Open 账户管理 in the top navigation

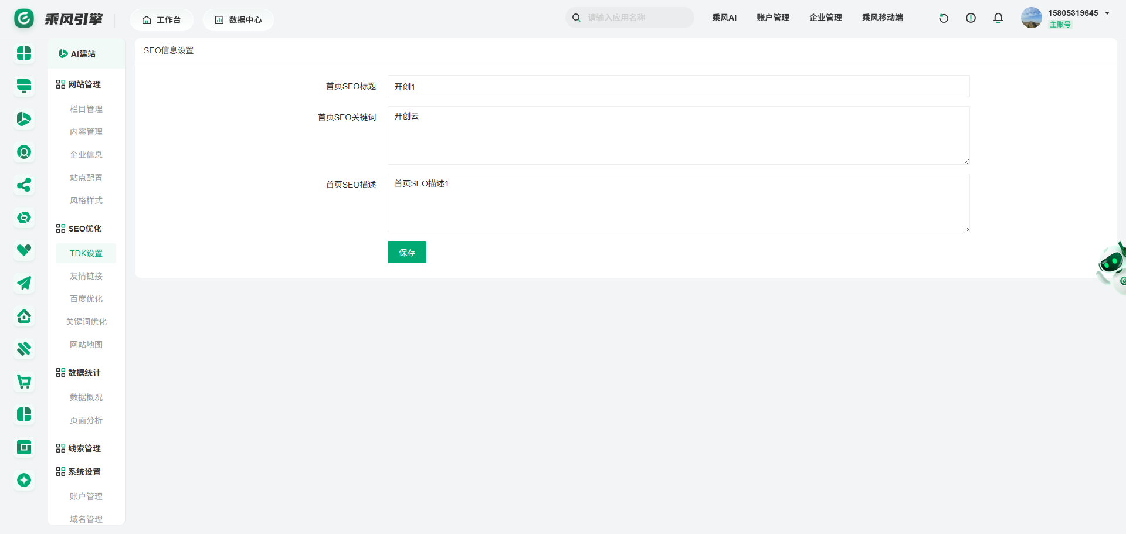772,18
